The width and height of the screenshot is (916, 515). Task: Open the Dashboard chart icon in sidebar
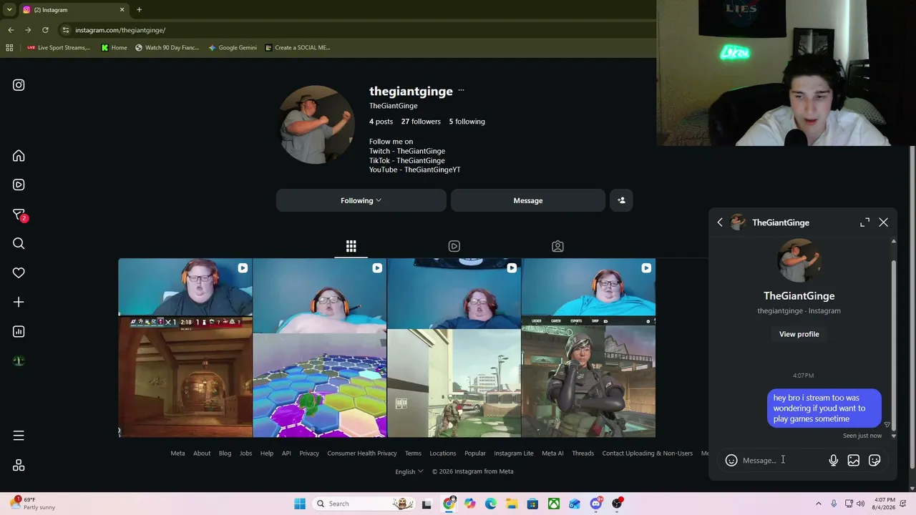pos(19,331)
